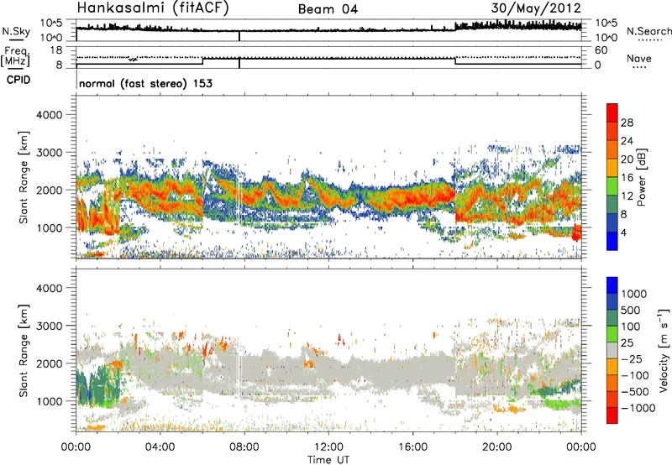Screen dimensions: 672x465
Task: Click the 12 label on power colorbar
Action: pos(627,196)
